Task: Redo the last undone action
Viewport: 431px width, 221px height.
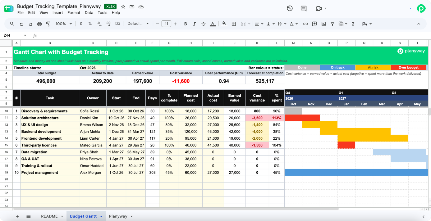Action: tap(30, 24)
